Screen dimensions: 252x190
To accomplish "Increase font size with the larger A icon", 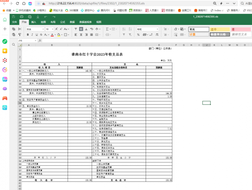I will coord(57,29).
